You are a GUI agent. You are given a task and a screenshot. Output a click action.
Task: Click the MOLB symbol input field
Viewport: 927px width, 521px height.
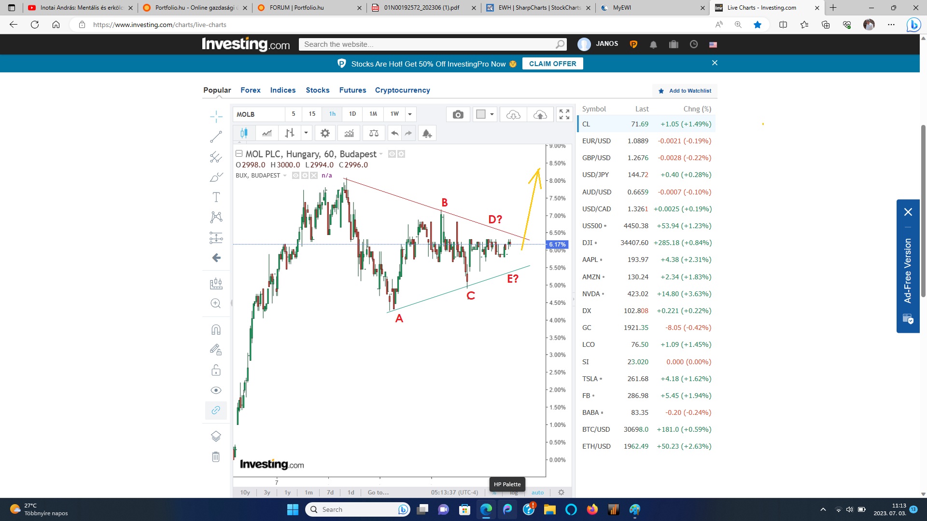[259, 114]
